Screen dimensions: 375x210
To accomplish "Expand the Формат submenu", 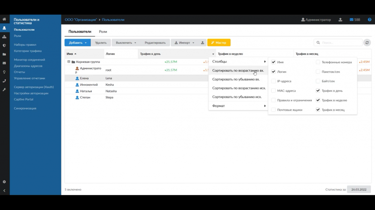I will pos(238,106).
